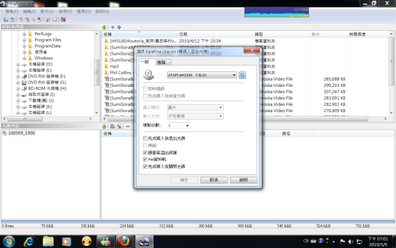Click the on-the-fly burning checkbox
Screen dimensions: 396x248
click(145, 89)
